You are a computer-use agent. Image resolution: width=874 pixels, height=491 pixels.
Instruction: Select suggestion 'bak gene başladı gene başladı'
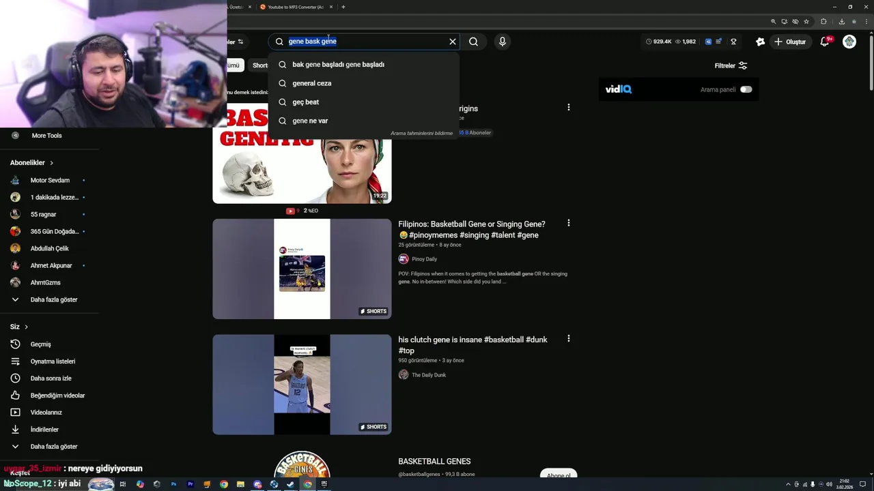(364, 64)
